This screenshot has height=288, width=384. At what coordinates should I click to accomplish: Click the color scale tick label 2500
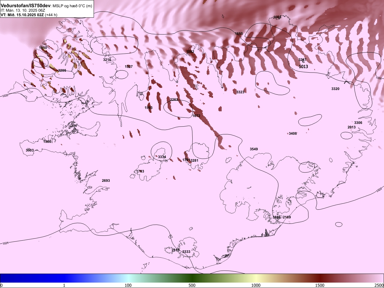379,285
